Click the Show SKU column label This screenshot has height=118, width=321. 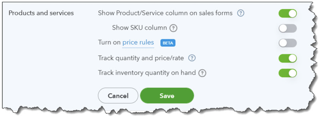(139, 28)
